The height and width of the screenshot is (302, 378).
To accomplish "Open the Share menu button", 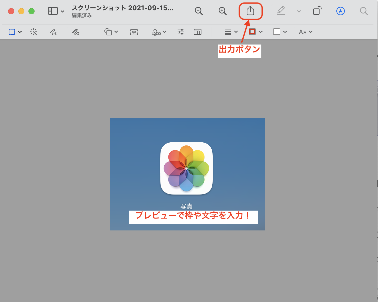I will [250, 11].
